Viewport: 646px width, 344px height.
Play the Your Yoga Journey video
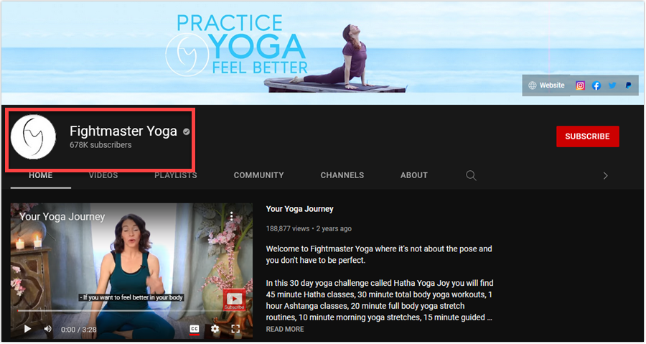point(27,329)
